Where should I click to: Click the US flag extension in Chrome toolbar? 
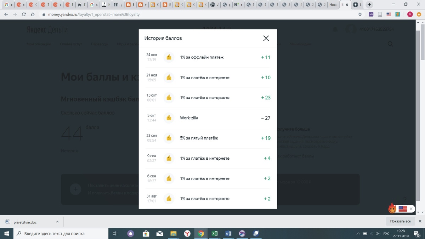[389, 15]
